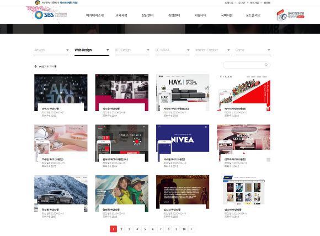Select pagination page 1
This screenshot has width=320, height=236.
coord(114,229)
